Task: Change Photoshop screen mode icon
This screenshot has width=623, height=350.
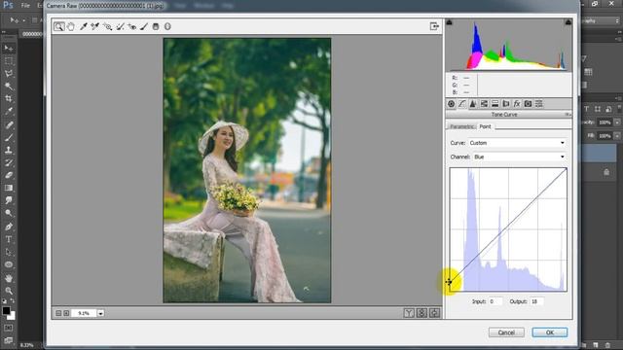Action: (9, 340)
